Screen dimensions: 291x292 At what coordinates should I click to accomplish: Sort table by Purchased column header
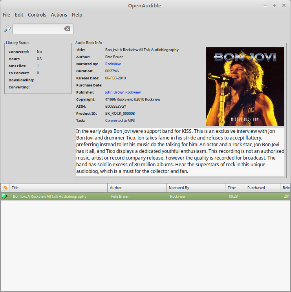(x=263, y=188)
